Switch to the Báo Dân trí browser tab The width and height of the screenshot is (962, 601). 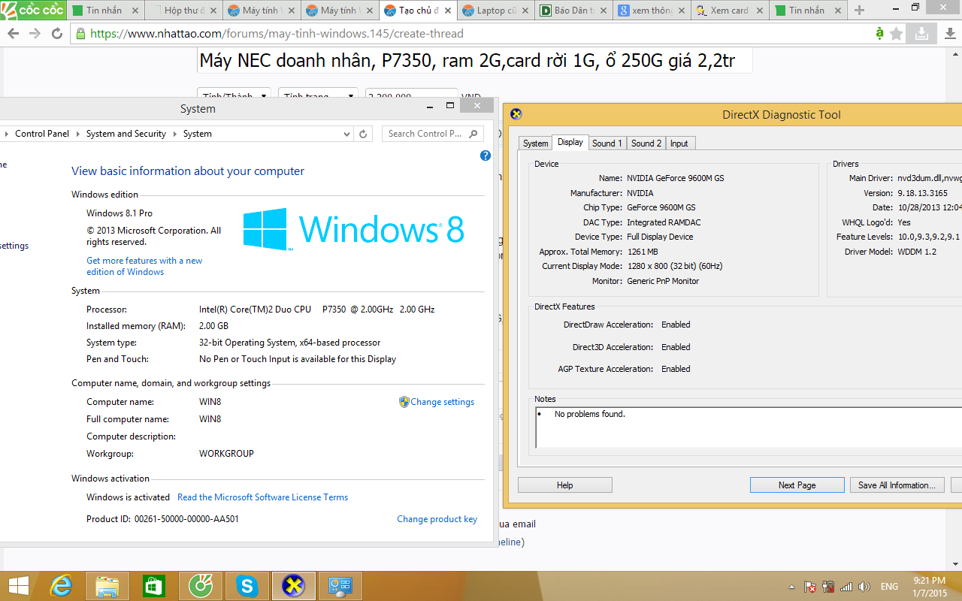tap(573, 11)
